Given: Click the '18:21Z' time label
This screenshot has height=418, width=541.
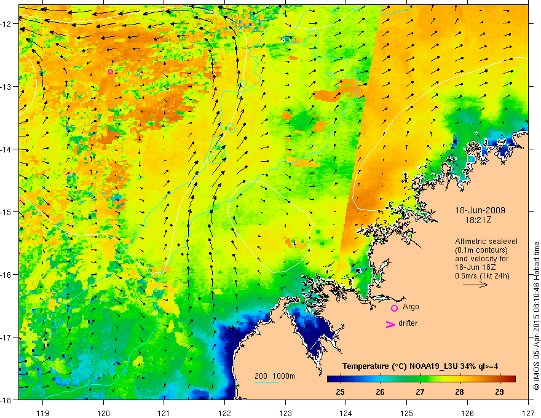Looking at the screenshot, I should coord(478,219).
